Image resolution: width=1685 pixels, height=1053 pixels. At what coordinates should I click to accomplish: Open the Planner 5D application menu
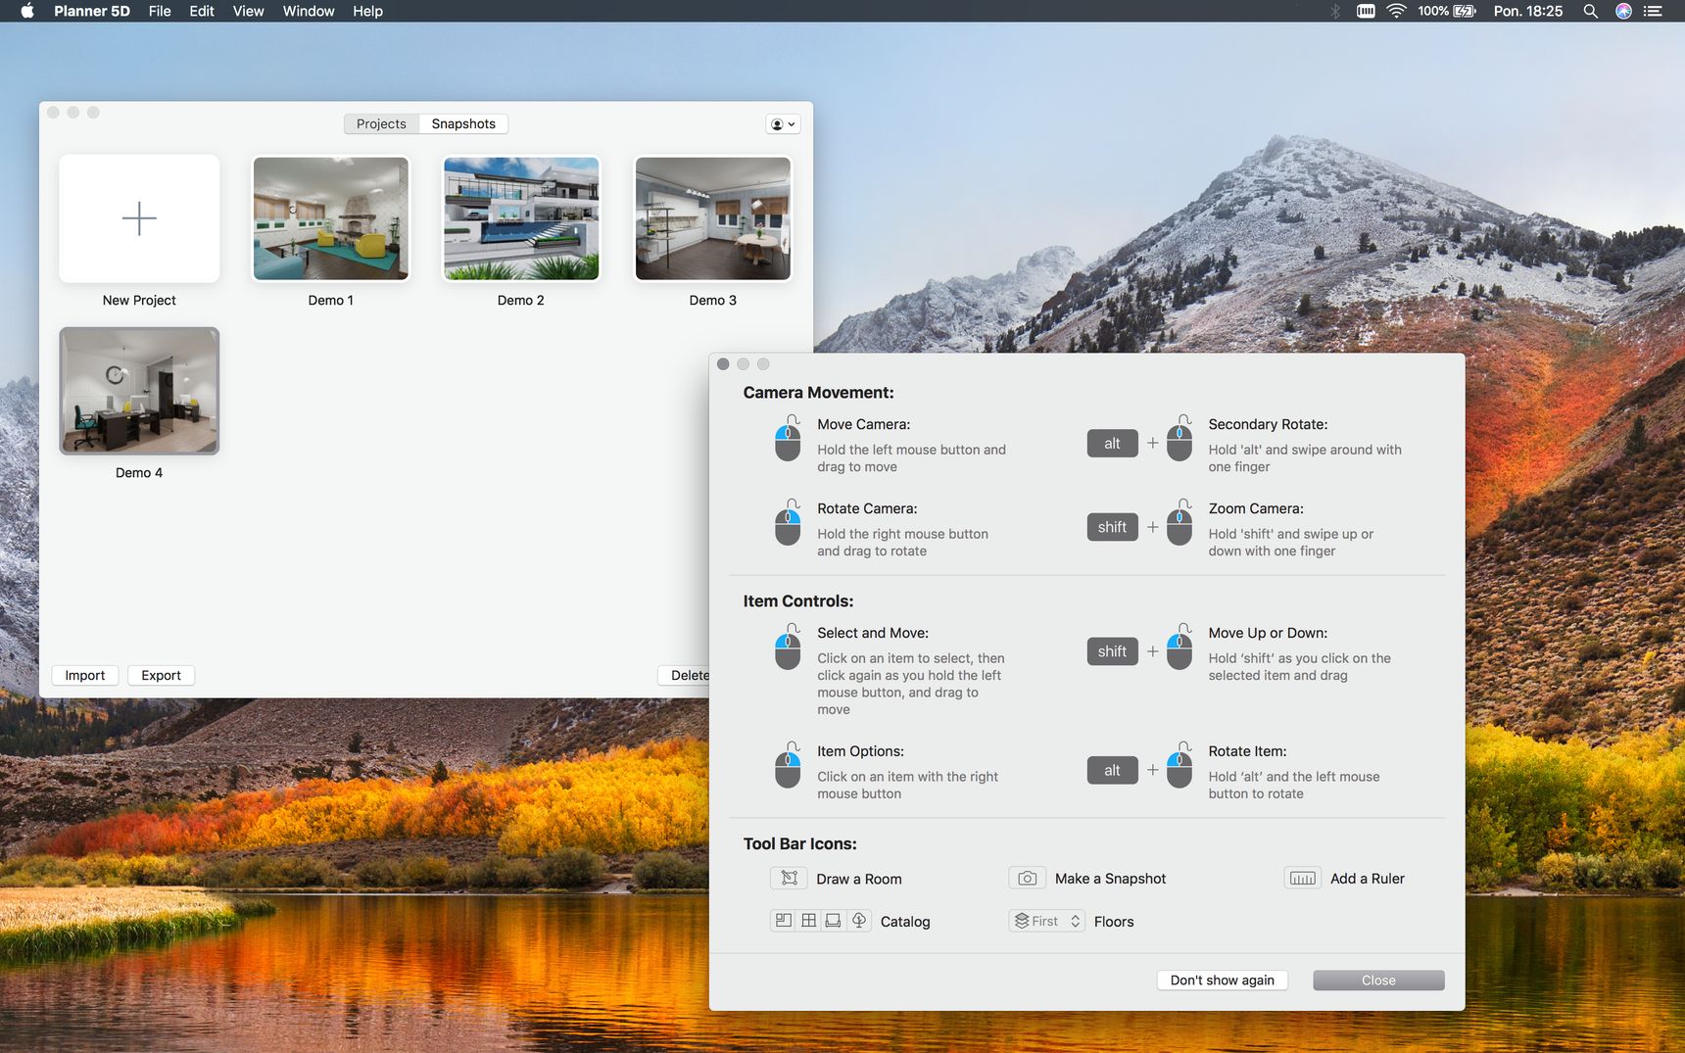92,11
